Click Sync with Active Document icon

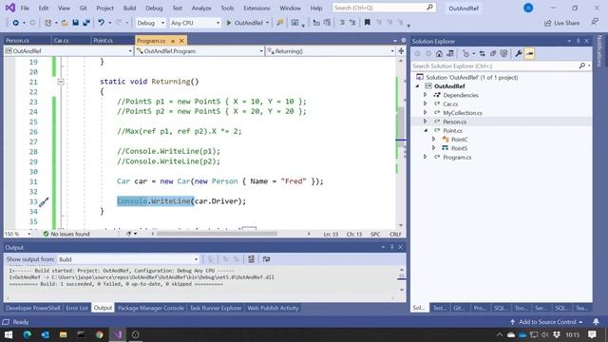[x=482, y=54]
